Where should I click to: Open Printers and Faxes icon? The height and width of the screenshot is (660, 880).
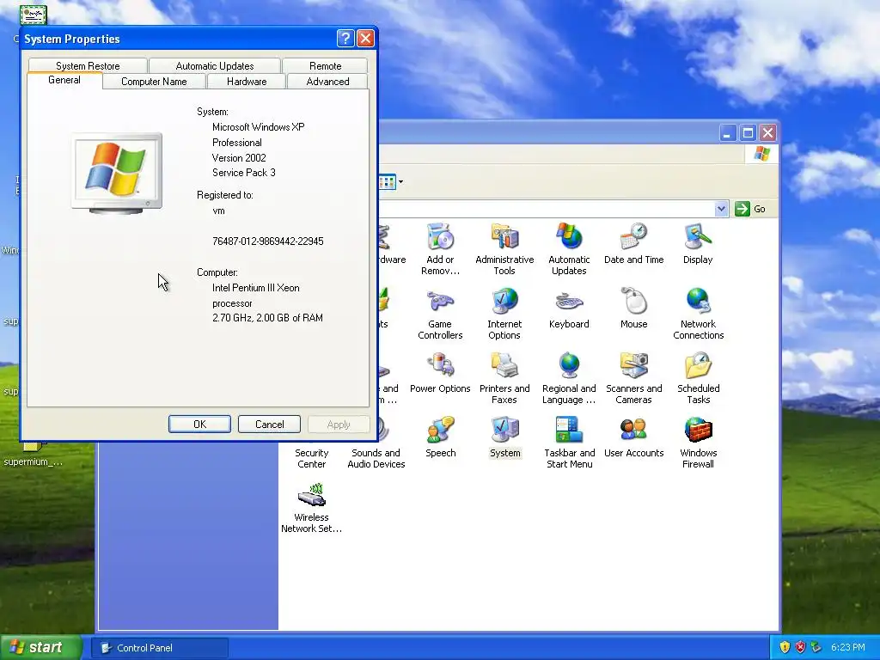coord(504,378)
